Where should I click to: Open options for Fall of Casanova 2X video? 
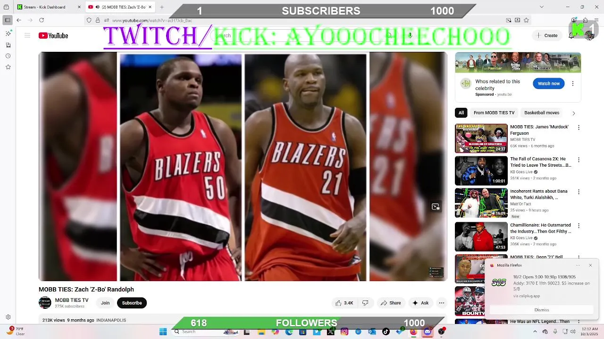point(579,160)
